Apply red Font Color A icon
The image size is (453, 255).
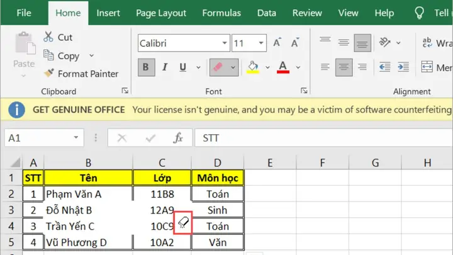283,67
